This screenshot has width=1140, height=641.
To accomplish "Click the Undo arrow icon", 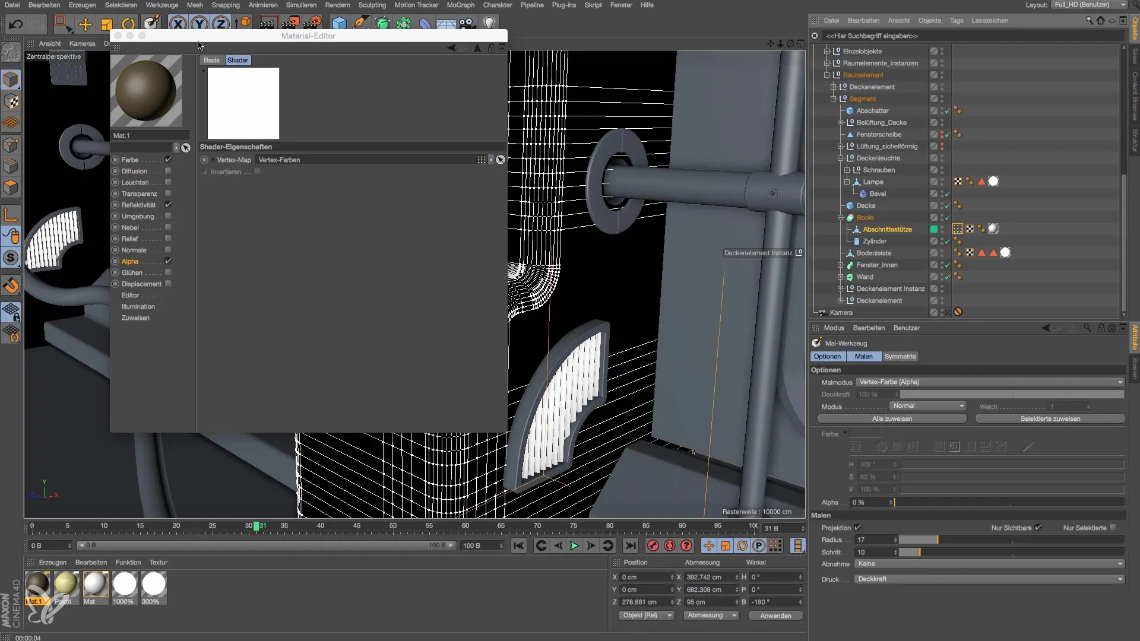I will (x=16, y=24).
